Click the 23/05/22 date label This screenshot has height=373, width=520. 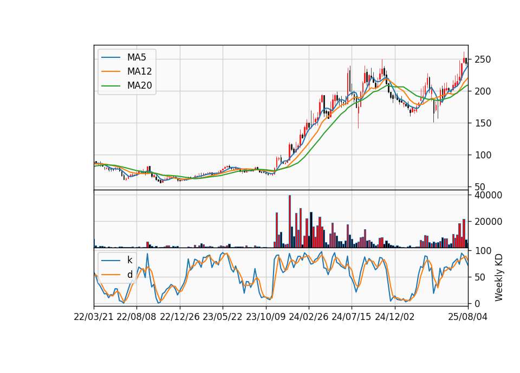click(223, 317)
